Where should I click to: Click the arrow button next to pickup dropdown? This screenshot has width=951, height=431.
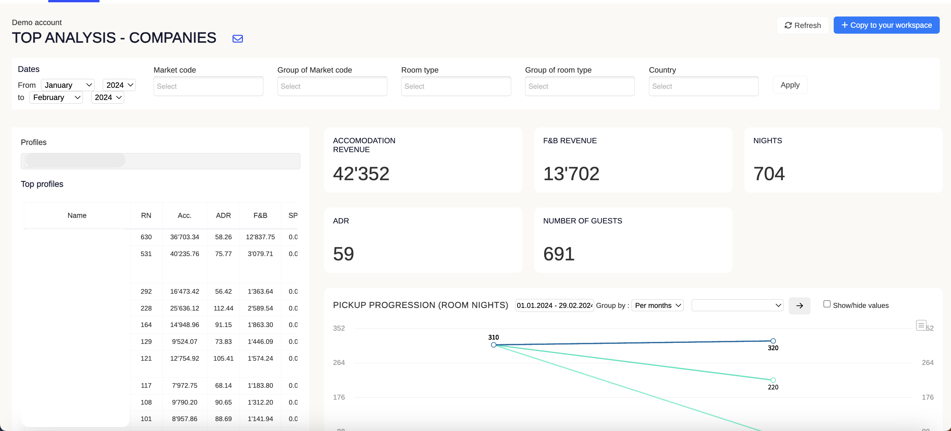799,306
